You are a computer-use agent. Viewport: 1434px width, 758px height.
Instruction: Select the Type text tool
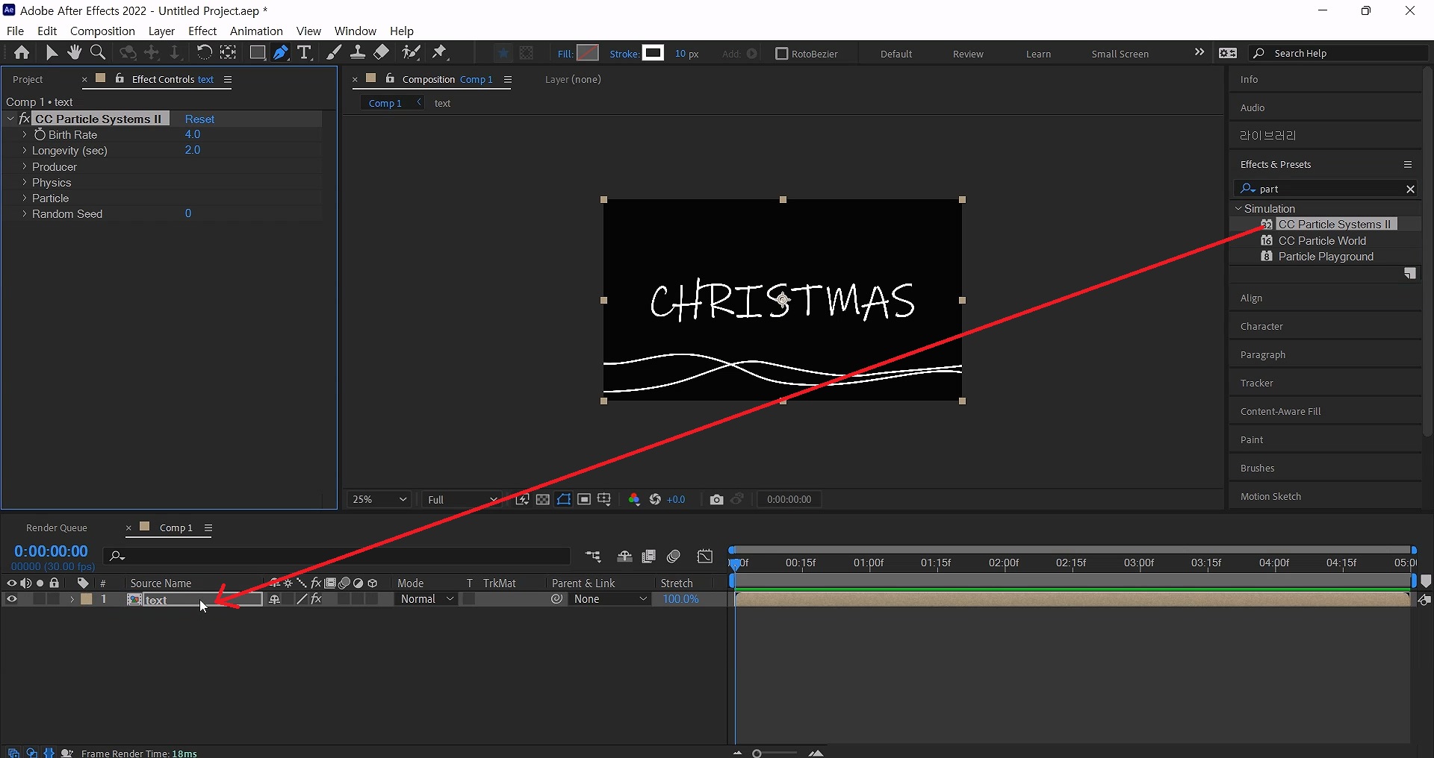point(304,52)
